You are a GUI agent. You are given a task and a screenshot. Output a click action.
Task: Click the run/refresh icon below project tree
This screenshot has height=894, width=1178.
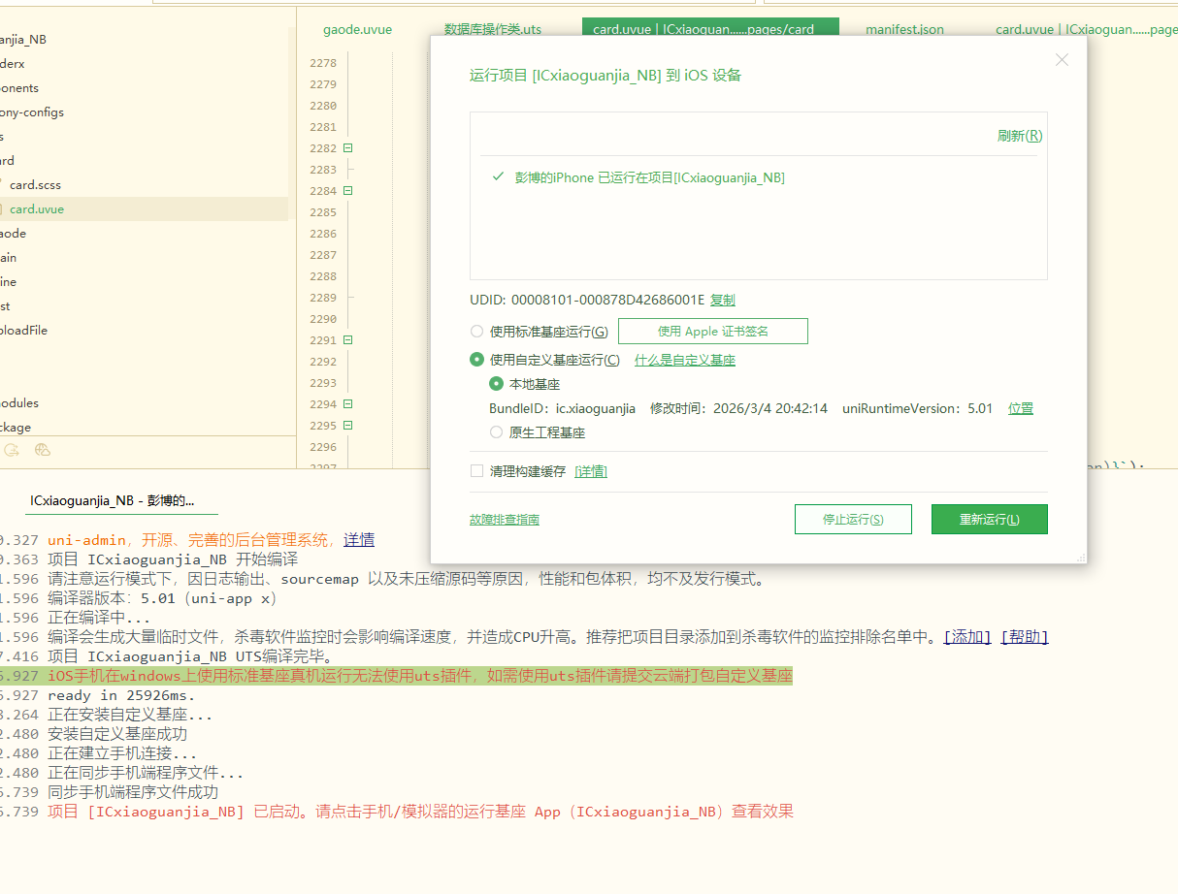12,450
